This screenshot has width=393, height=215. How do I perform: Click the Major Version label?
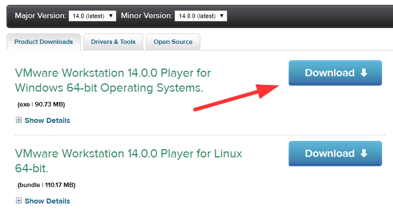coord(41,16)
